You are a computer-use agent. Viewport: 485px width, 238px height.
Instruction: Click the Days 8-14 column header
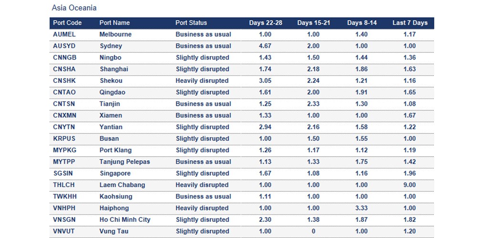click(361, 23)
